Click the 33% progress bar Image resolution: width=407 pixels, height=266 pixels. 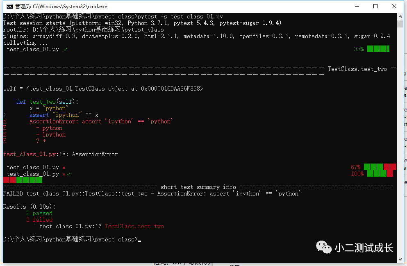[x=378, y=49]
